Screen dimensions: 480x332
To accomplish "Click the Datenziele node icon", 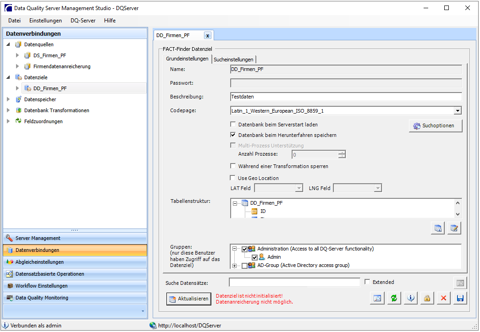I will click(x=18, y=77).
